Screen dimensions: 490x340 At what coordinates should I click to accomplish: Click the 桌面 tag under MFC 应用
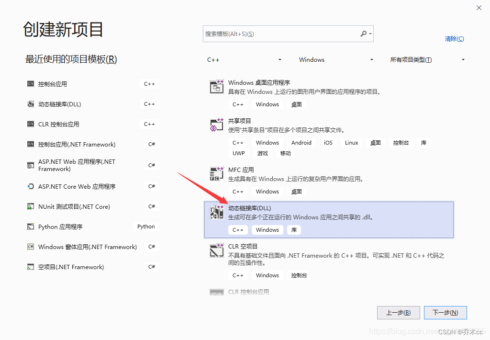point(297,192)
